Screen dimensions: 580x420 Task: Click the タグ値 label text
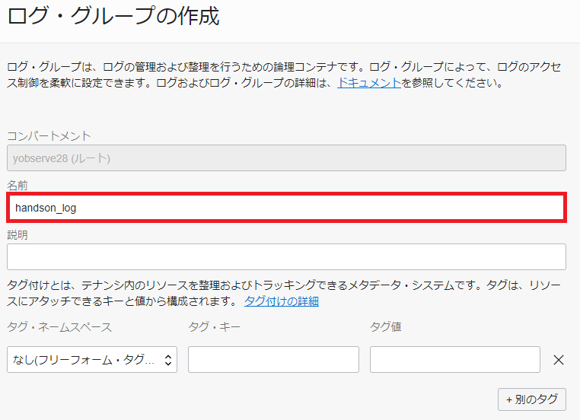coord(386,327)
